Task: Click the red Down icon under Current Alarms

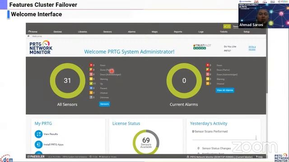Action: pos(208,65)
